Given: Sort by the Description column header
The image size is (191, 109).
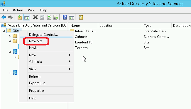Looking at the screenshot, I should [181, 26].
